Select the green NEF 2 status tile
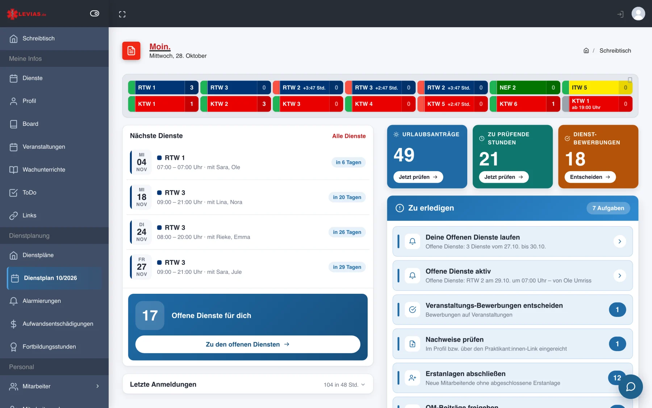Viewport: 652px width, 408px height. [x=524, y=88]
